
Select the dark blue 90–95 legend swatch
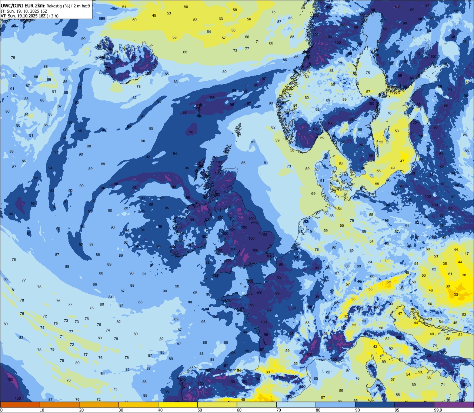[x=375, y=404]
